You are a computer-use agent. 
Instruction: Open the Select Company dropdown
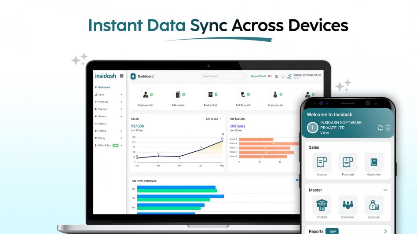click(x=224, y=77)
